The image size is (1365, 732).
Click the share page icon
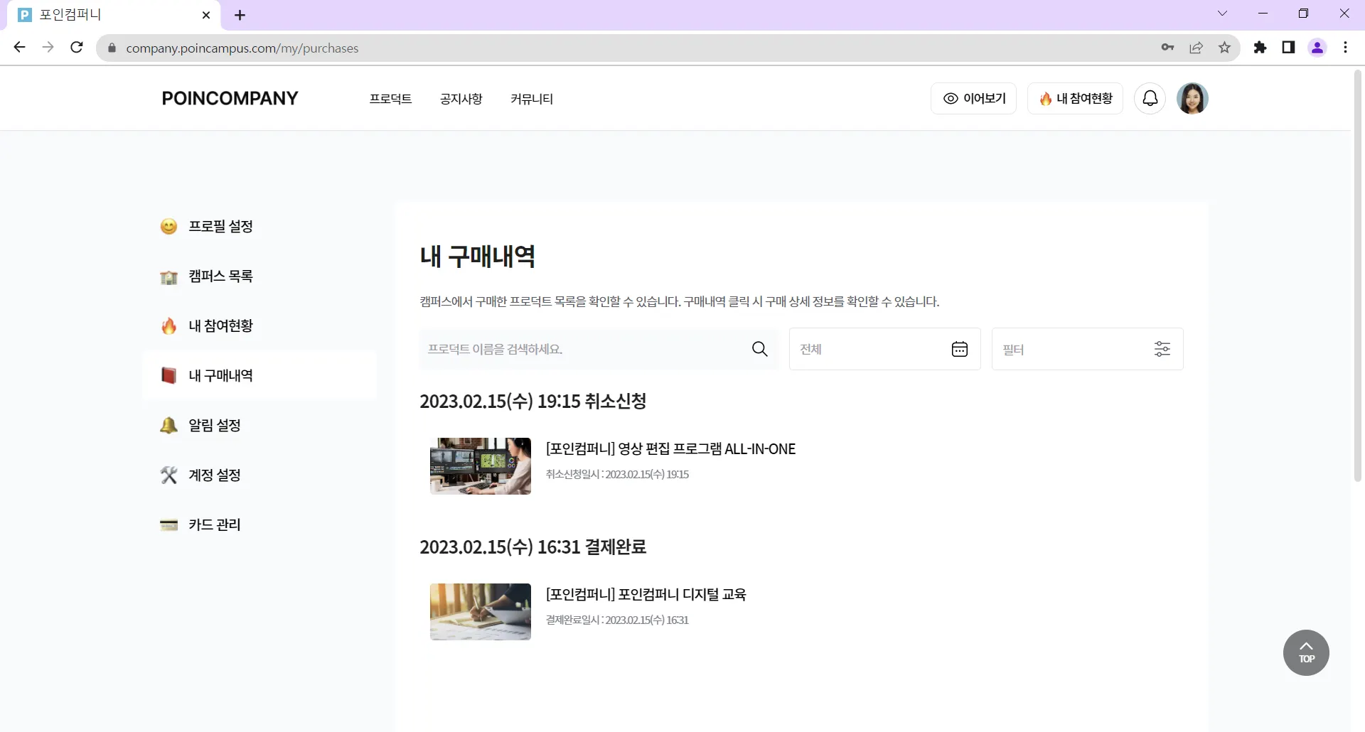coord(1196,48)
